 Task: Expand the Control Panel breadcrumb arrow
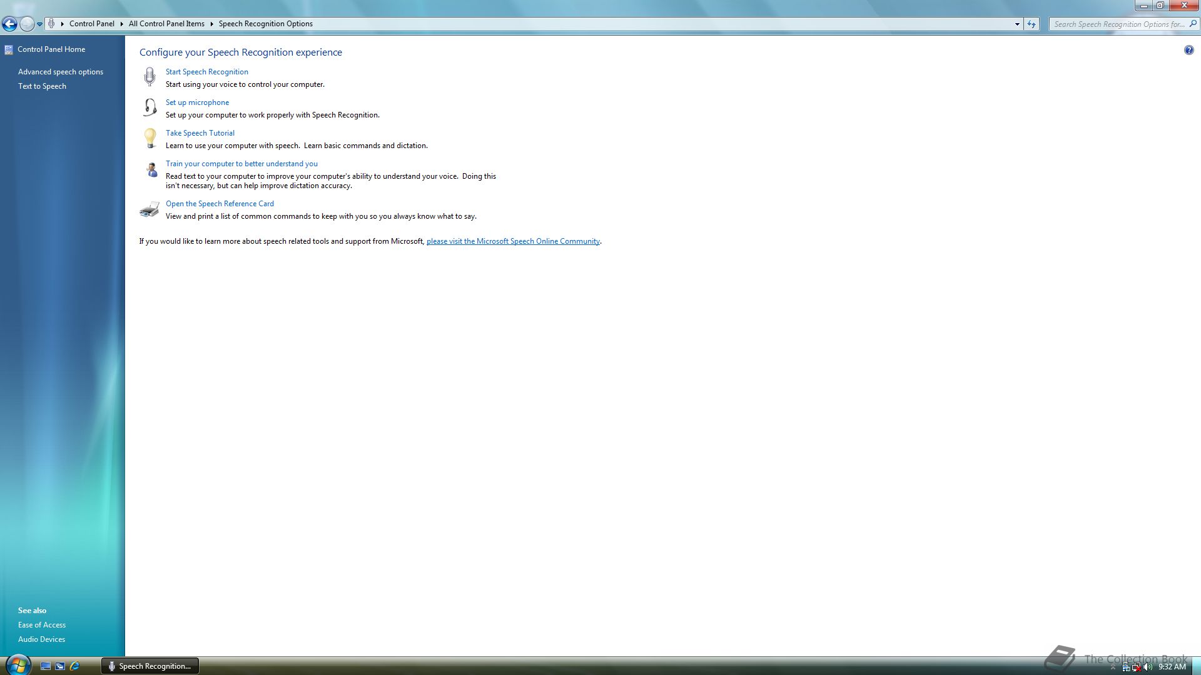click(121, 24)
